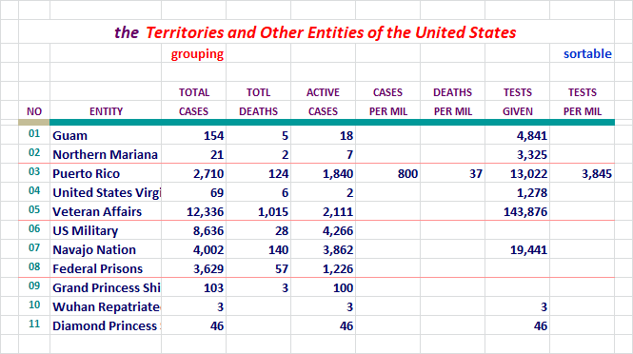The height and width of the screenshot is (354, 633).
Task: Select the Guam entity cell
Action: coord(106,135)
